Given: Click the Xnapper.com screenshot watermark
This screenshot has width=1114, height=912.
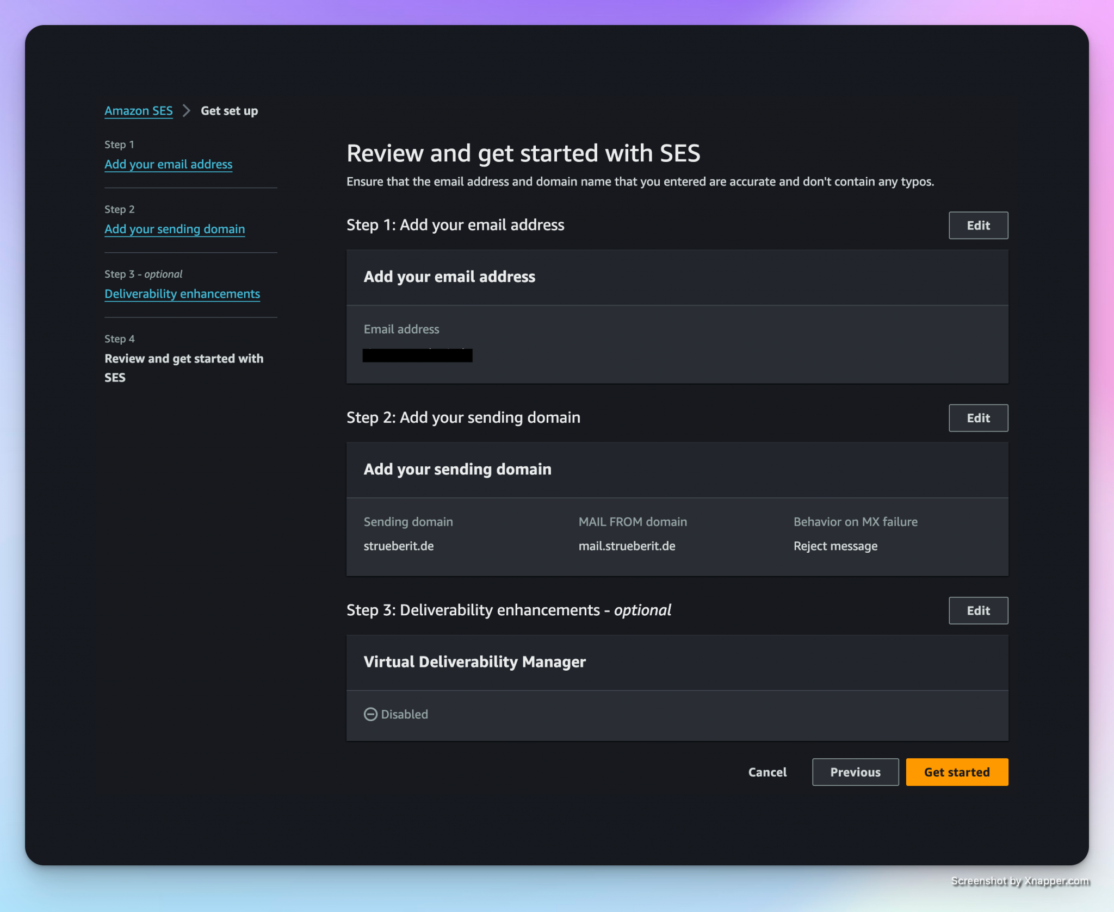Looking at the screenshot, I should [x=1020, y=881].
